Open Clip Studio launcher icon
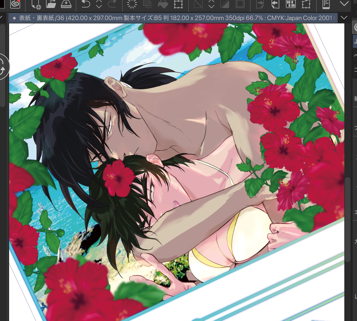The height and width of the screenshot is (321, 357). pos(15,4)
